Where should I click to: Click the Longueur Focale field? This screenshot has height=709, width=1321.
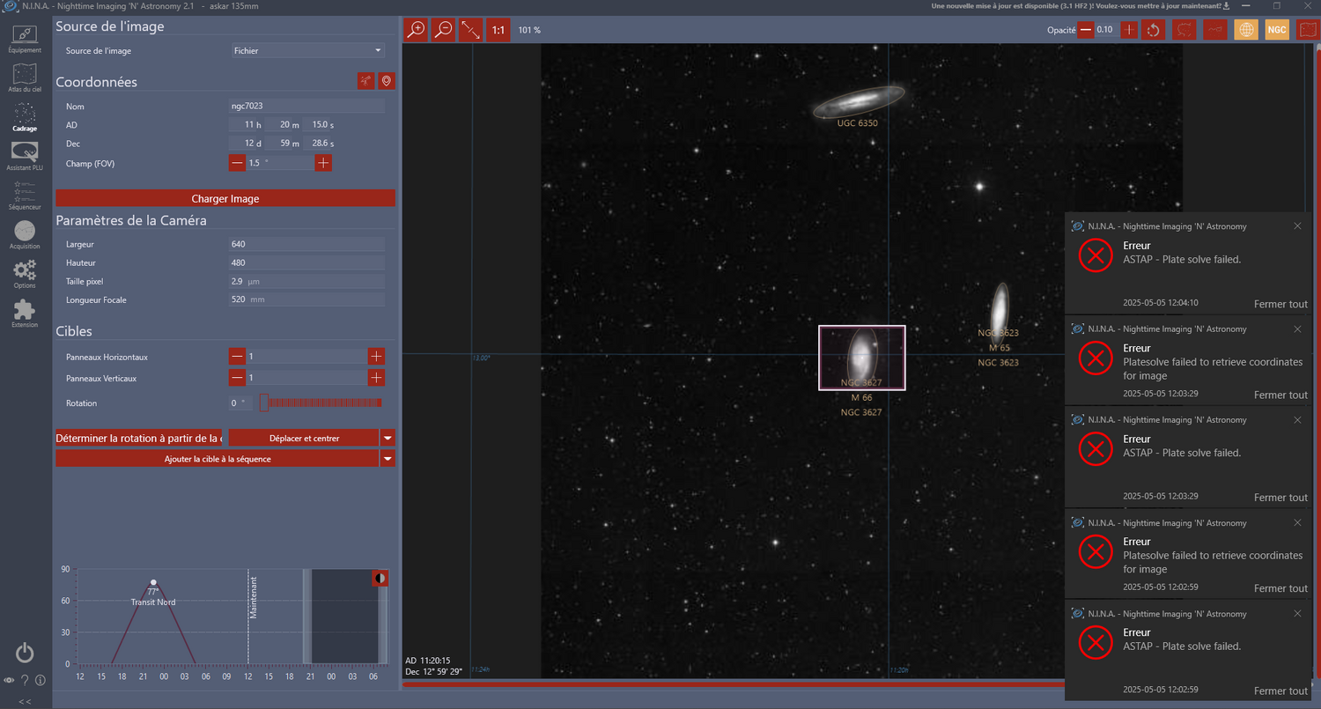point(307,299)
